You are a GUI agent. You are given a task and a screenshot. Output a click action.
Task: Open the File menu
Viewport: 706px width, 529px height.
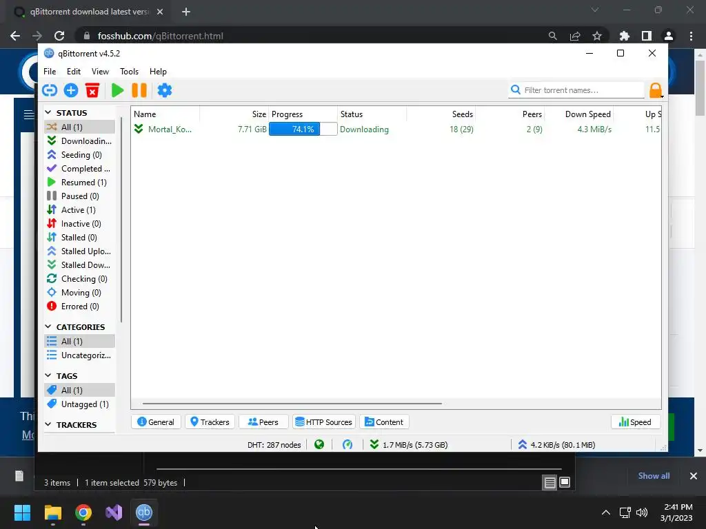tap(50, 72)
